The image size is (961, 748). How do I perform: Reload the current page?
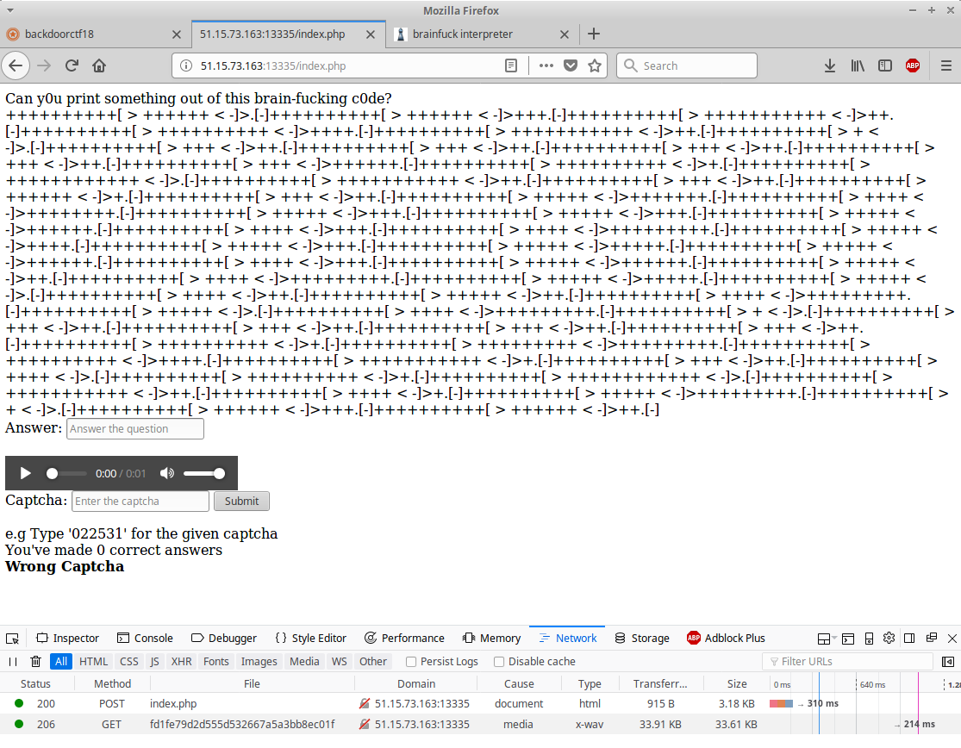(72, 65)
